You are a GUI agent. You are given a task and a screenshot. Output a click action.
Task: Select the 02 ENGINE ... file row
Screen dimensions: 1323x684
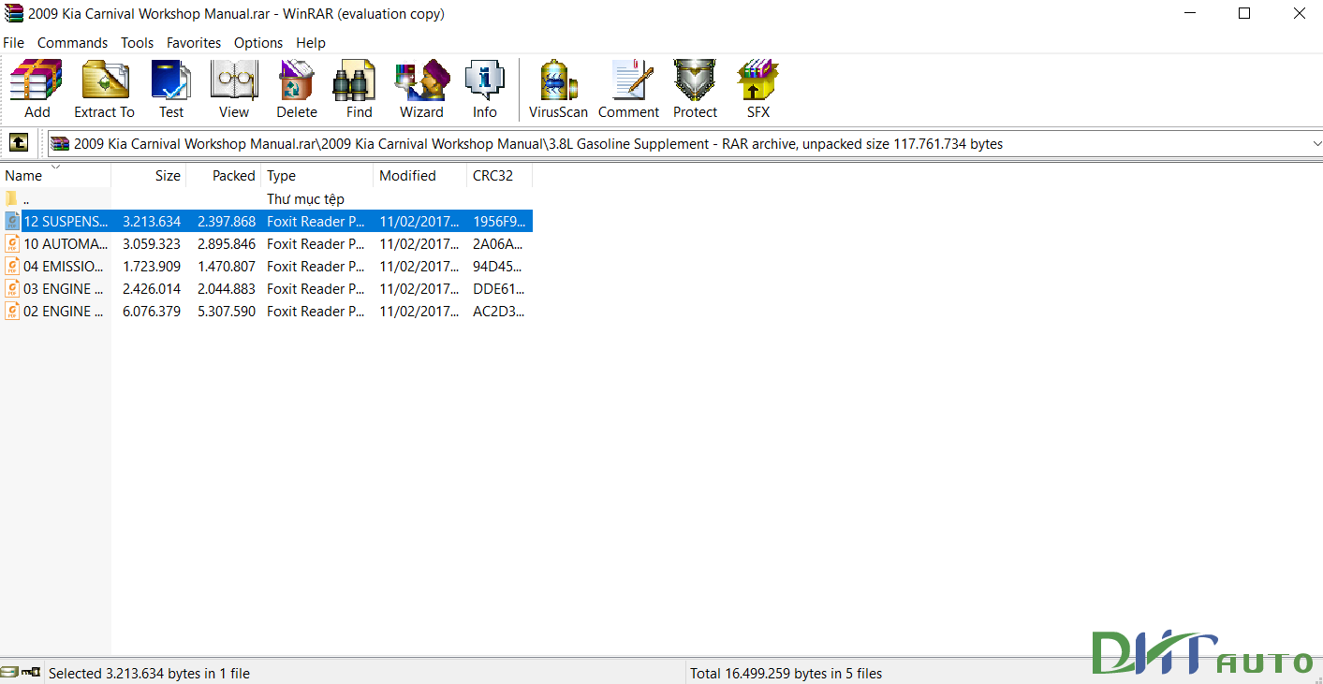(x=266, y=312)
